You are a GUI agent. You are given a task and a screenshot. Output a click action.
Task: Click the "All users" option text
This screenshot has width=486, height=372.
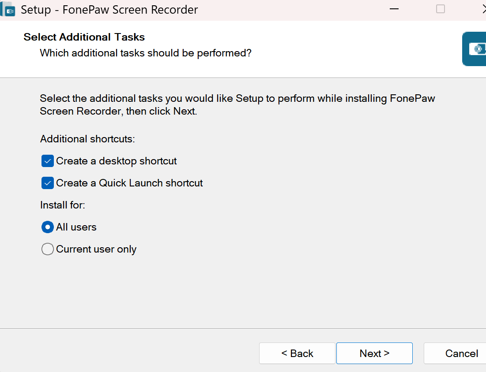76,227
